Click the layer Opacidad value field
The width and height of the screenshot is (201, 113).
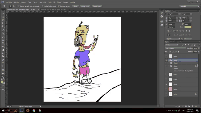tap(195, 48)
